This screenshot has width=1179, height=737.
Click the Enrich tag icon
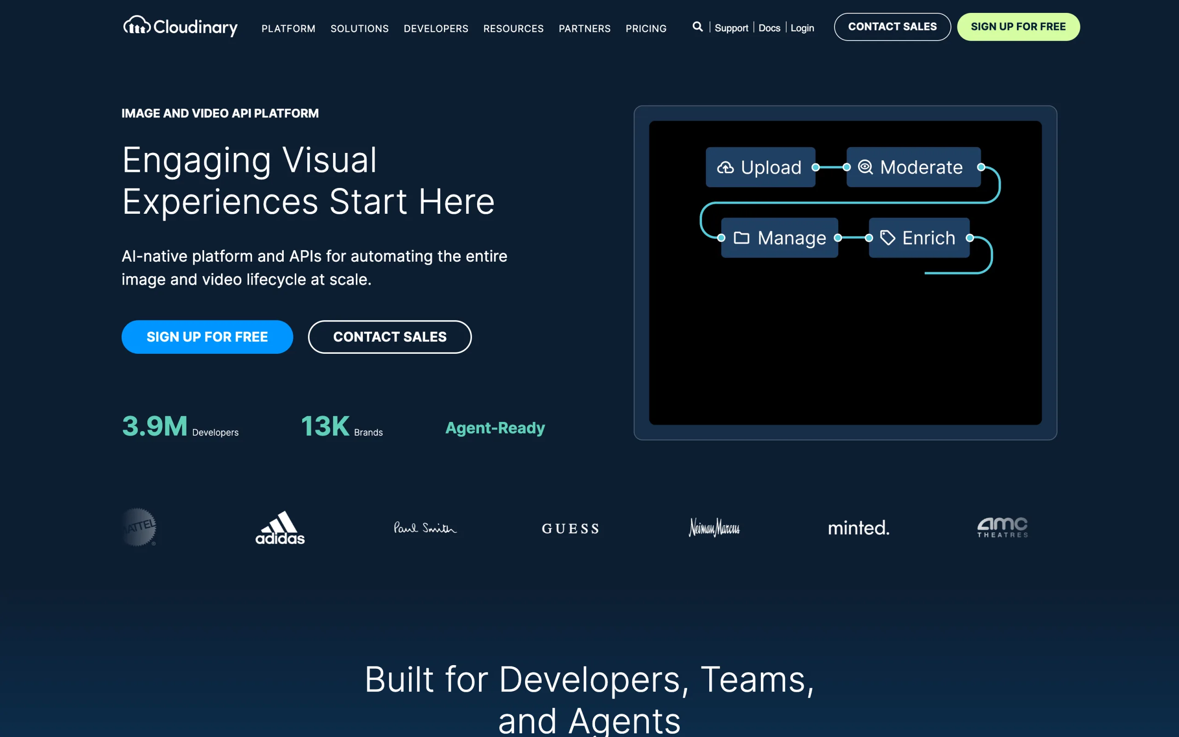pos(887,238)
